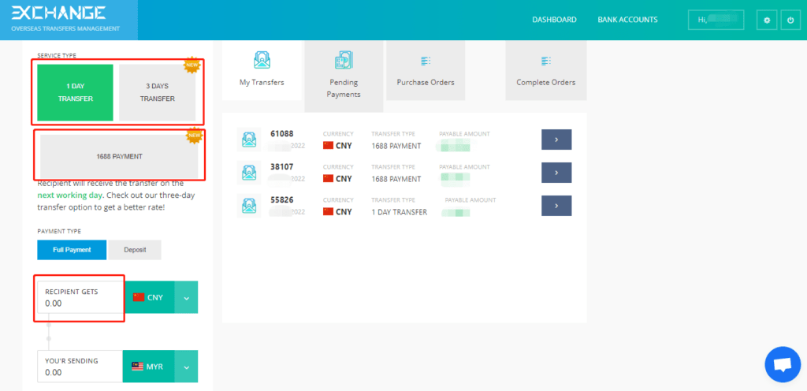Click China flag in row 61088
Image resolution: width=807 pixels, height=391 pixels.
(329, 146)
